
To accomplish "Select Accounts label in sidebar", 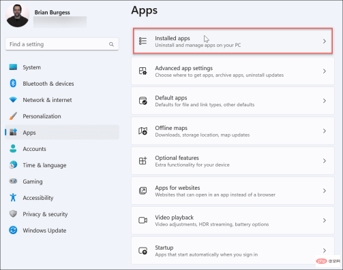I will (34, 149).
